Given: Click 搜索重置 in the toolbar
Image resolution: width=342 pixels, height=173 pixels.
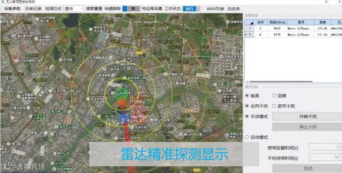Looking at the screenshot, I should click(94, 9).
